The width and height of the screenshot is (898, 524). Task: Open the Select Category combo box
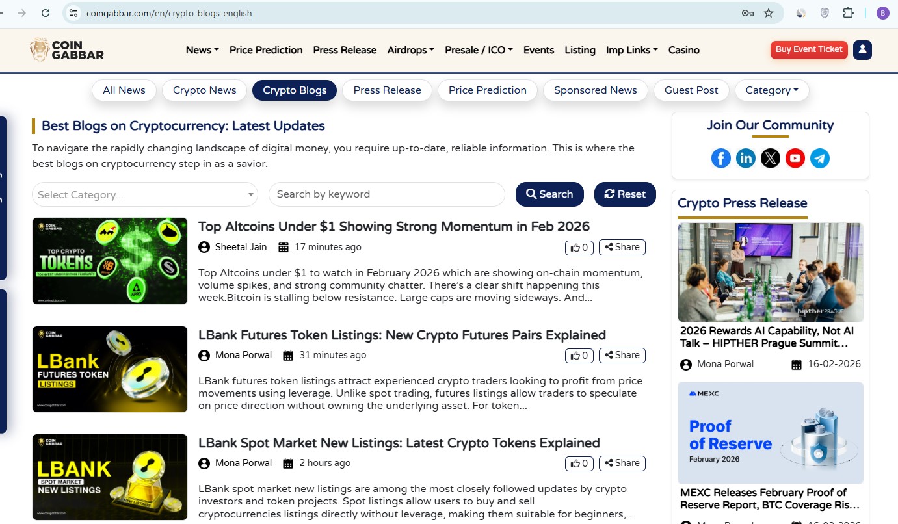tap(144, 194)
